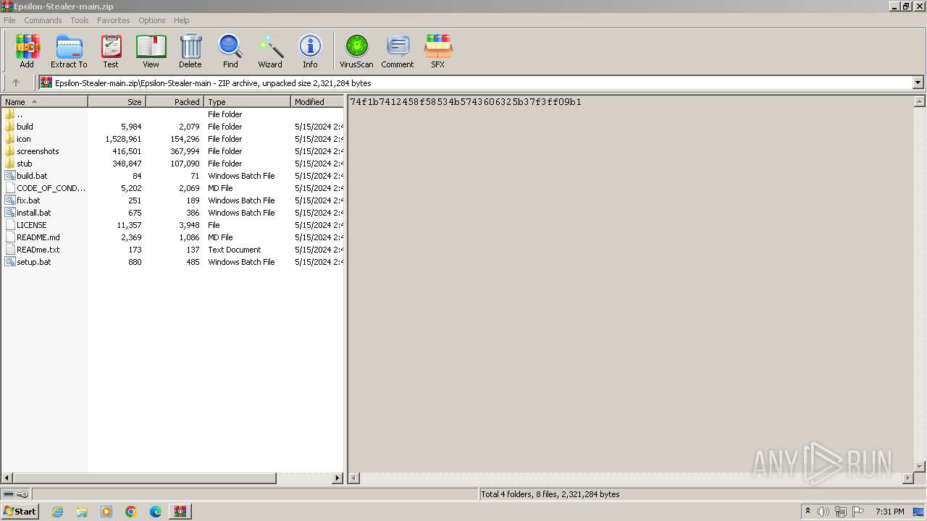This screenshot has height=521, width=927.
Task: Click the file list scroll left arrow
Action: [x=7, y=478]
